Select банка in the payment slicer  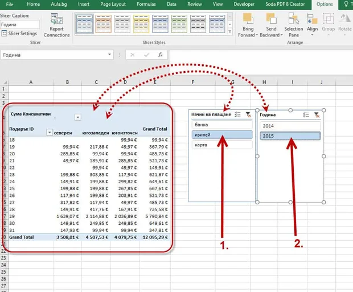pyautogui.click(x=222, y=125)
